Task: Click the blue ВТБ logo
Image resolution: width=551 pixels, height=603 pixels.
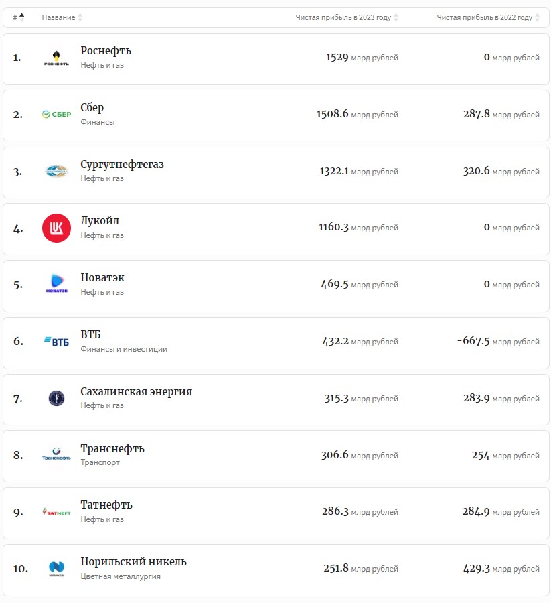Action: coord(56,341)
